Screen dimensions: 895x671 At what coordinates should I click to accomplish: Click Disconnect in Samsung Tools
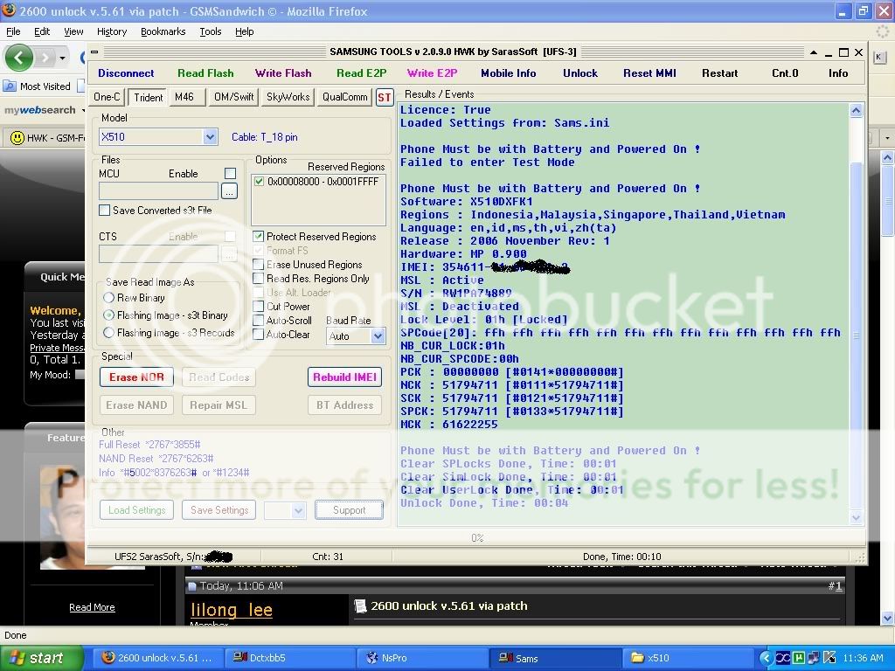126,73
